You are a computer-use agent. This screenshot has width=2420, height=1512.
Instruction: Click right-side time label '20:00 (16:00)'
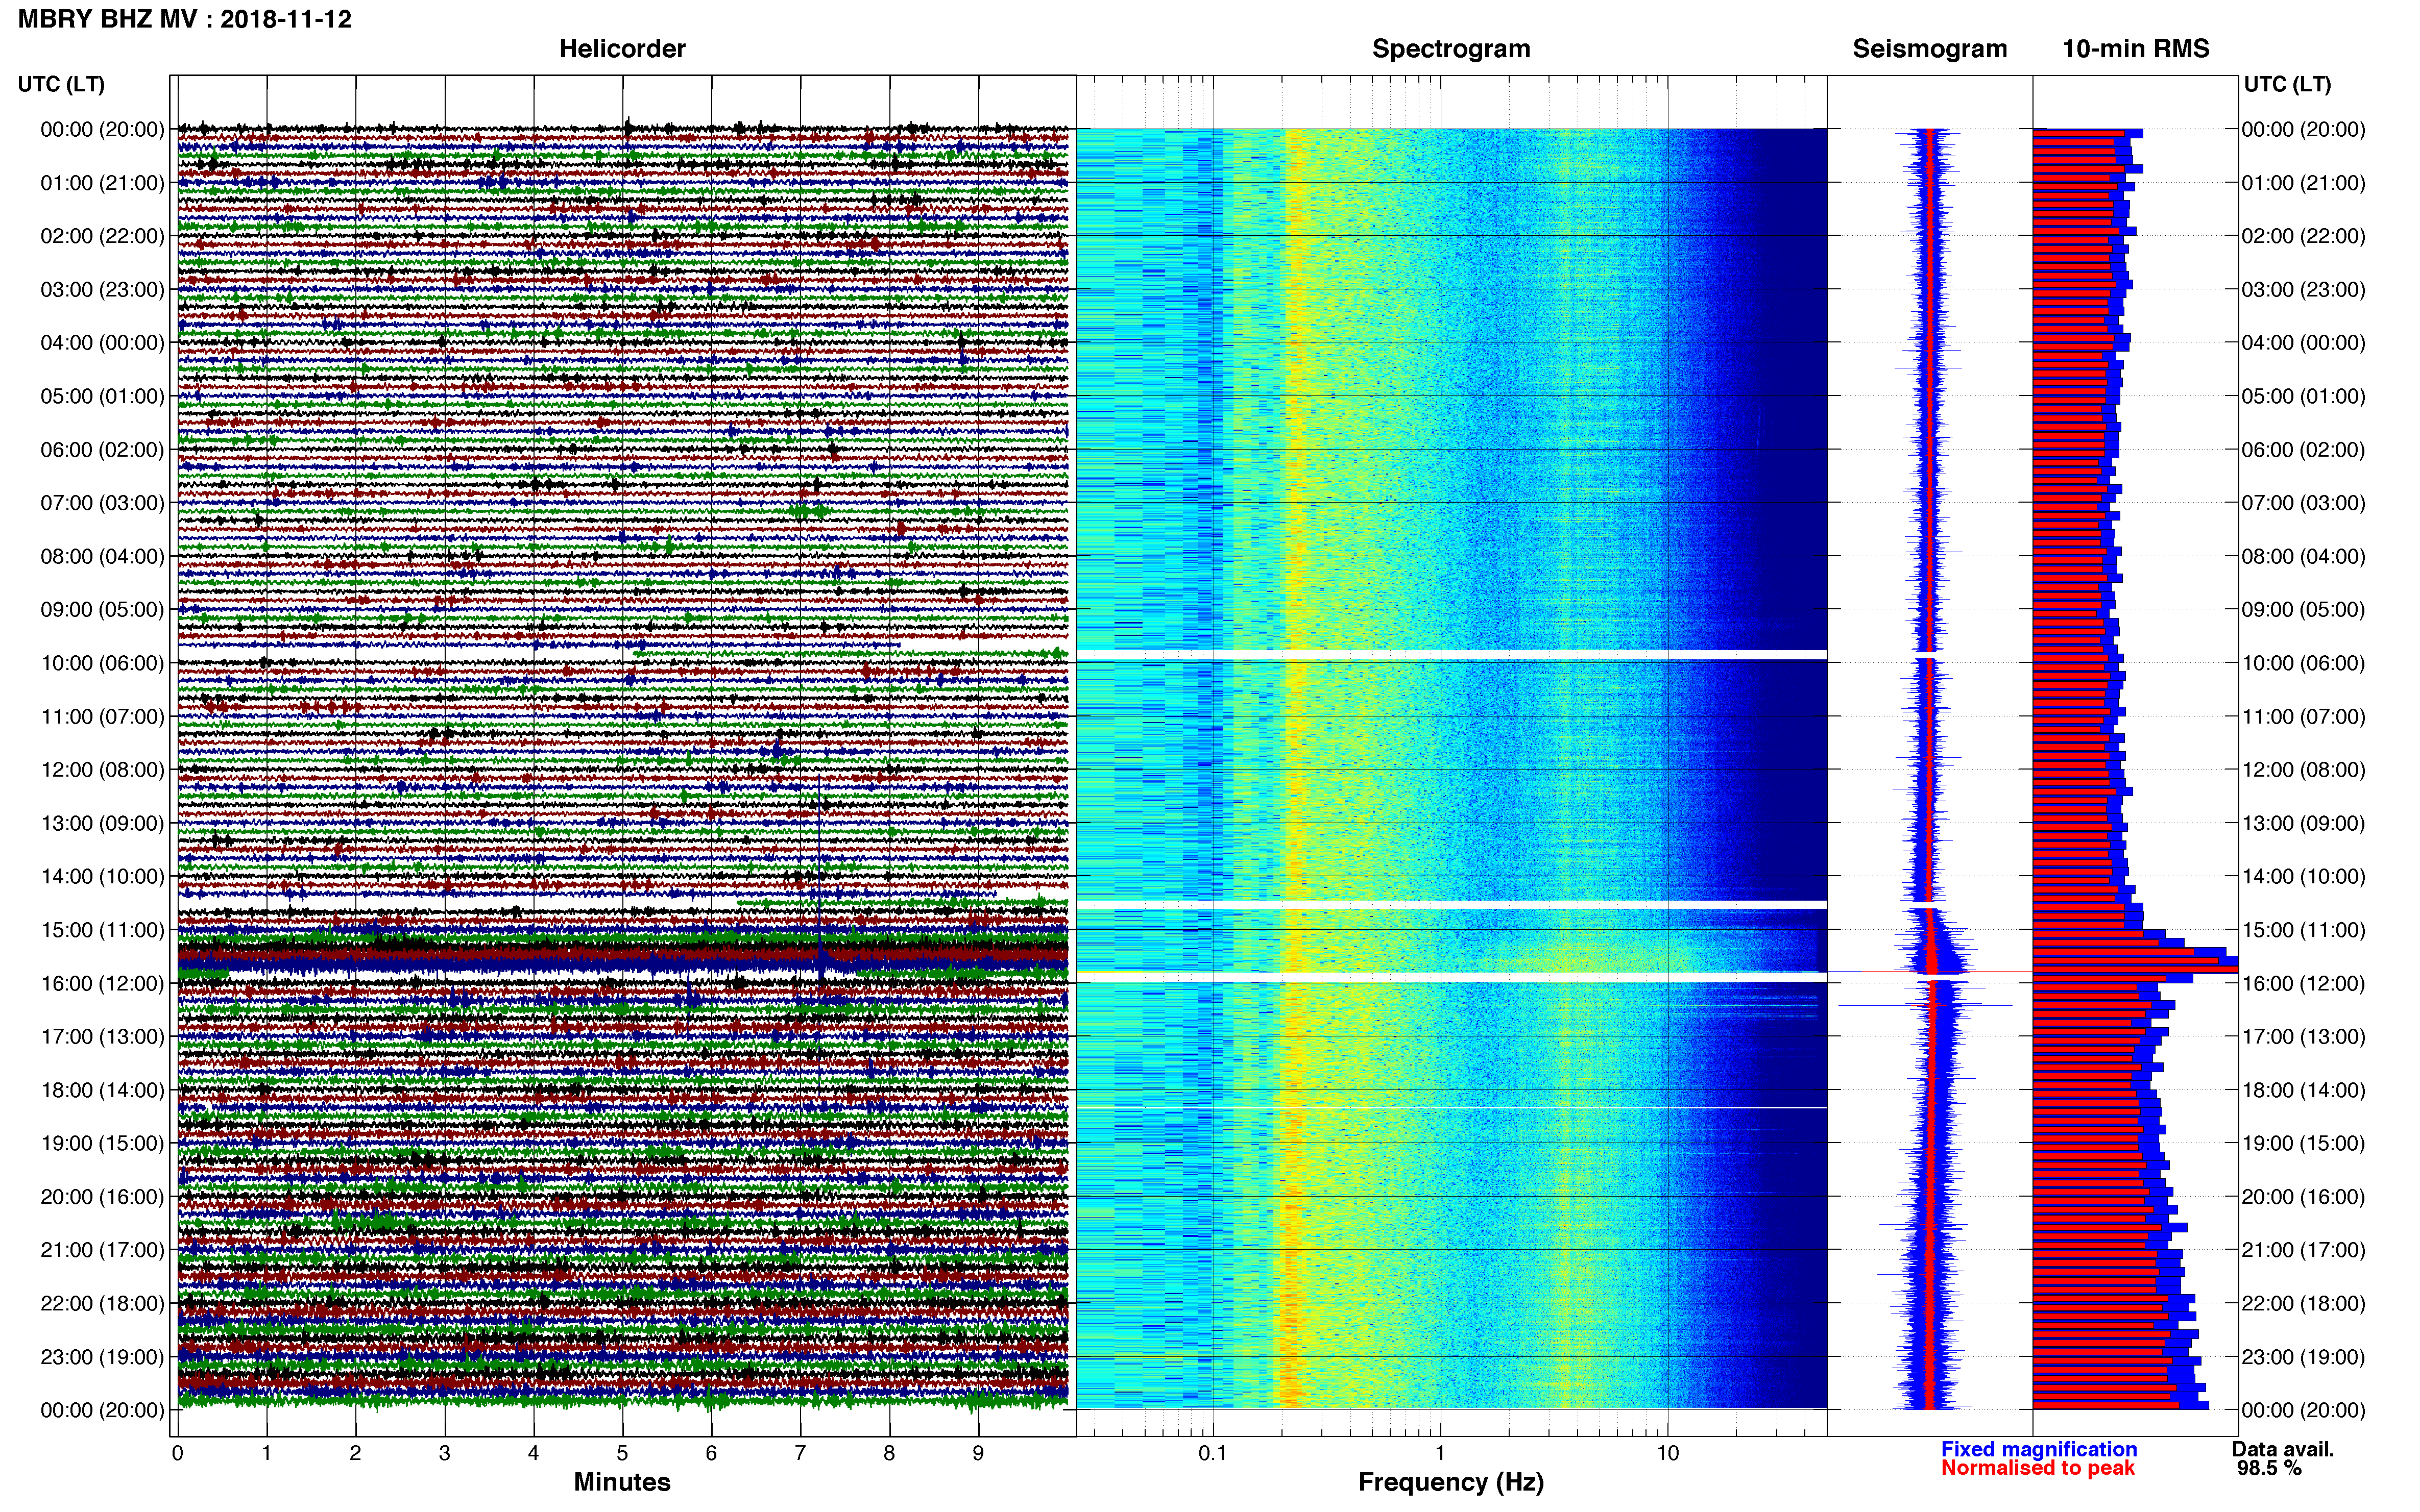pos(2303,1197)
